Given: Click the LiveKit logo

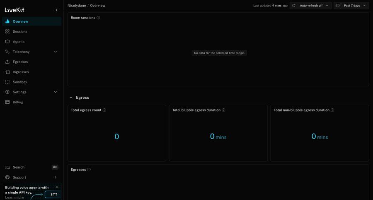Looking at the screenshot, I should point(15,10).
